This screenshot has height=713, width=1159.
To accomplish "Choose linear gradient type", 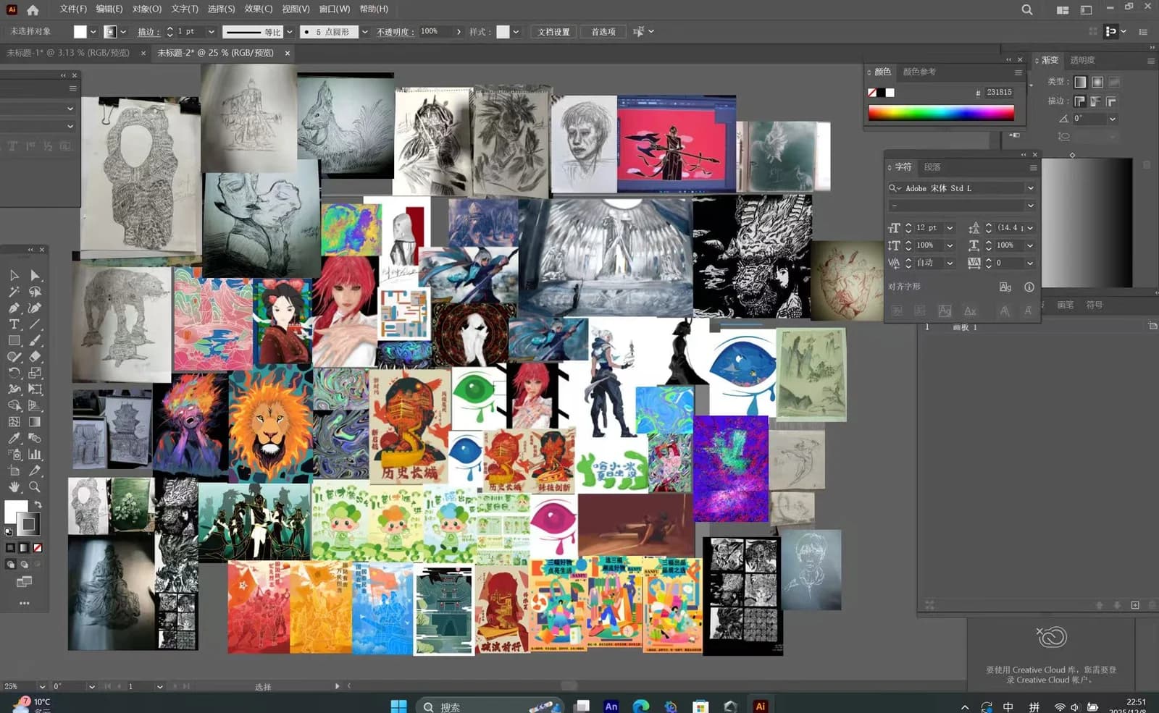I will [1080, 82].
